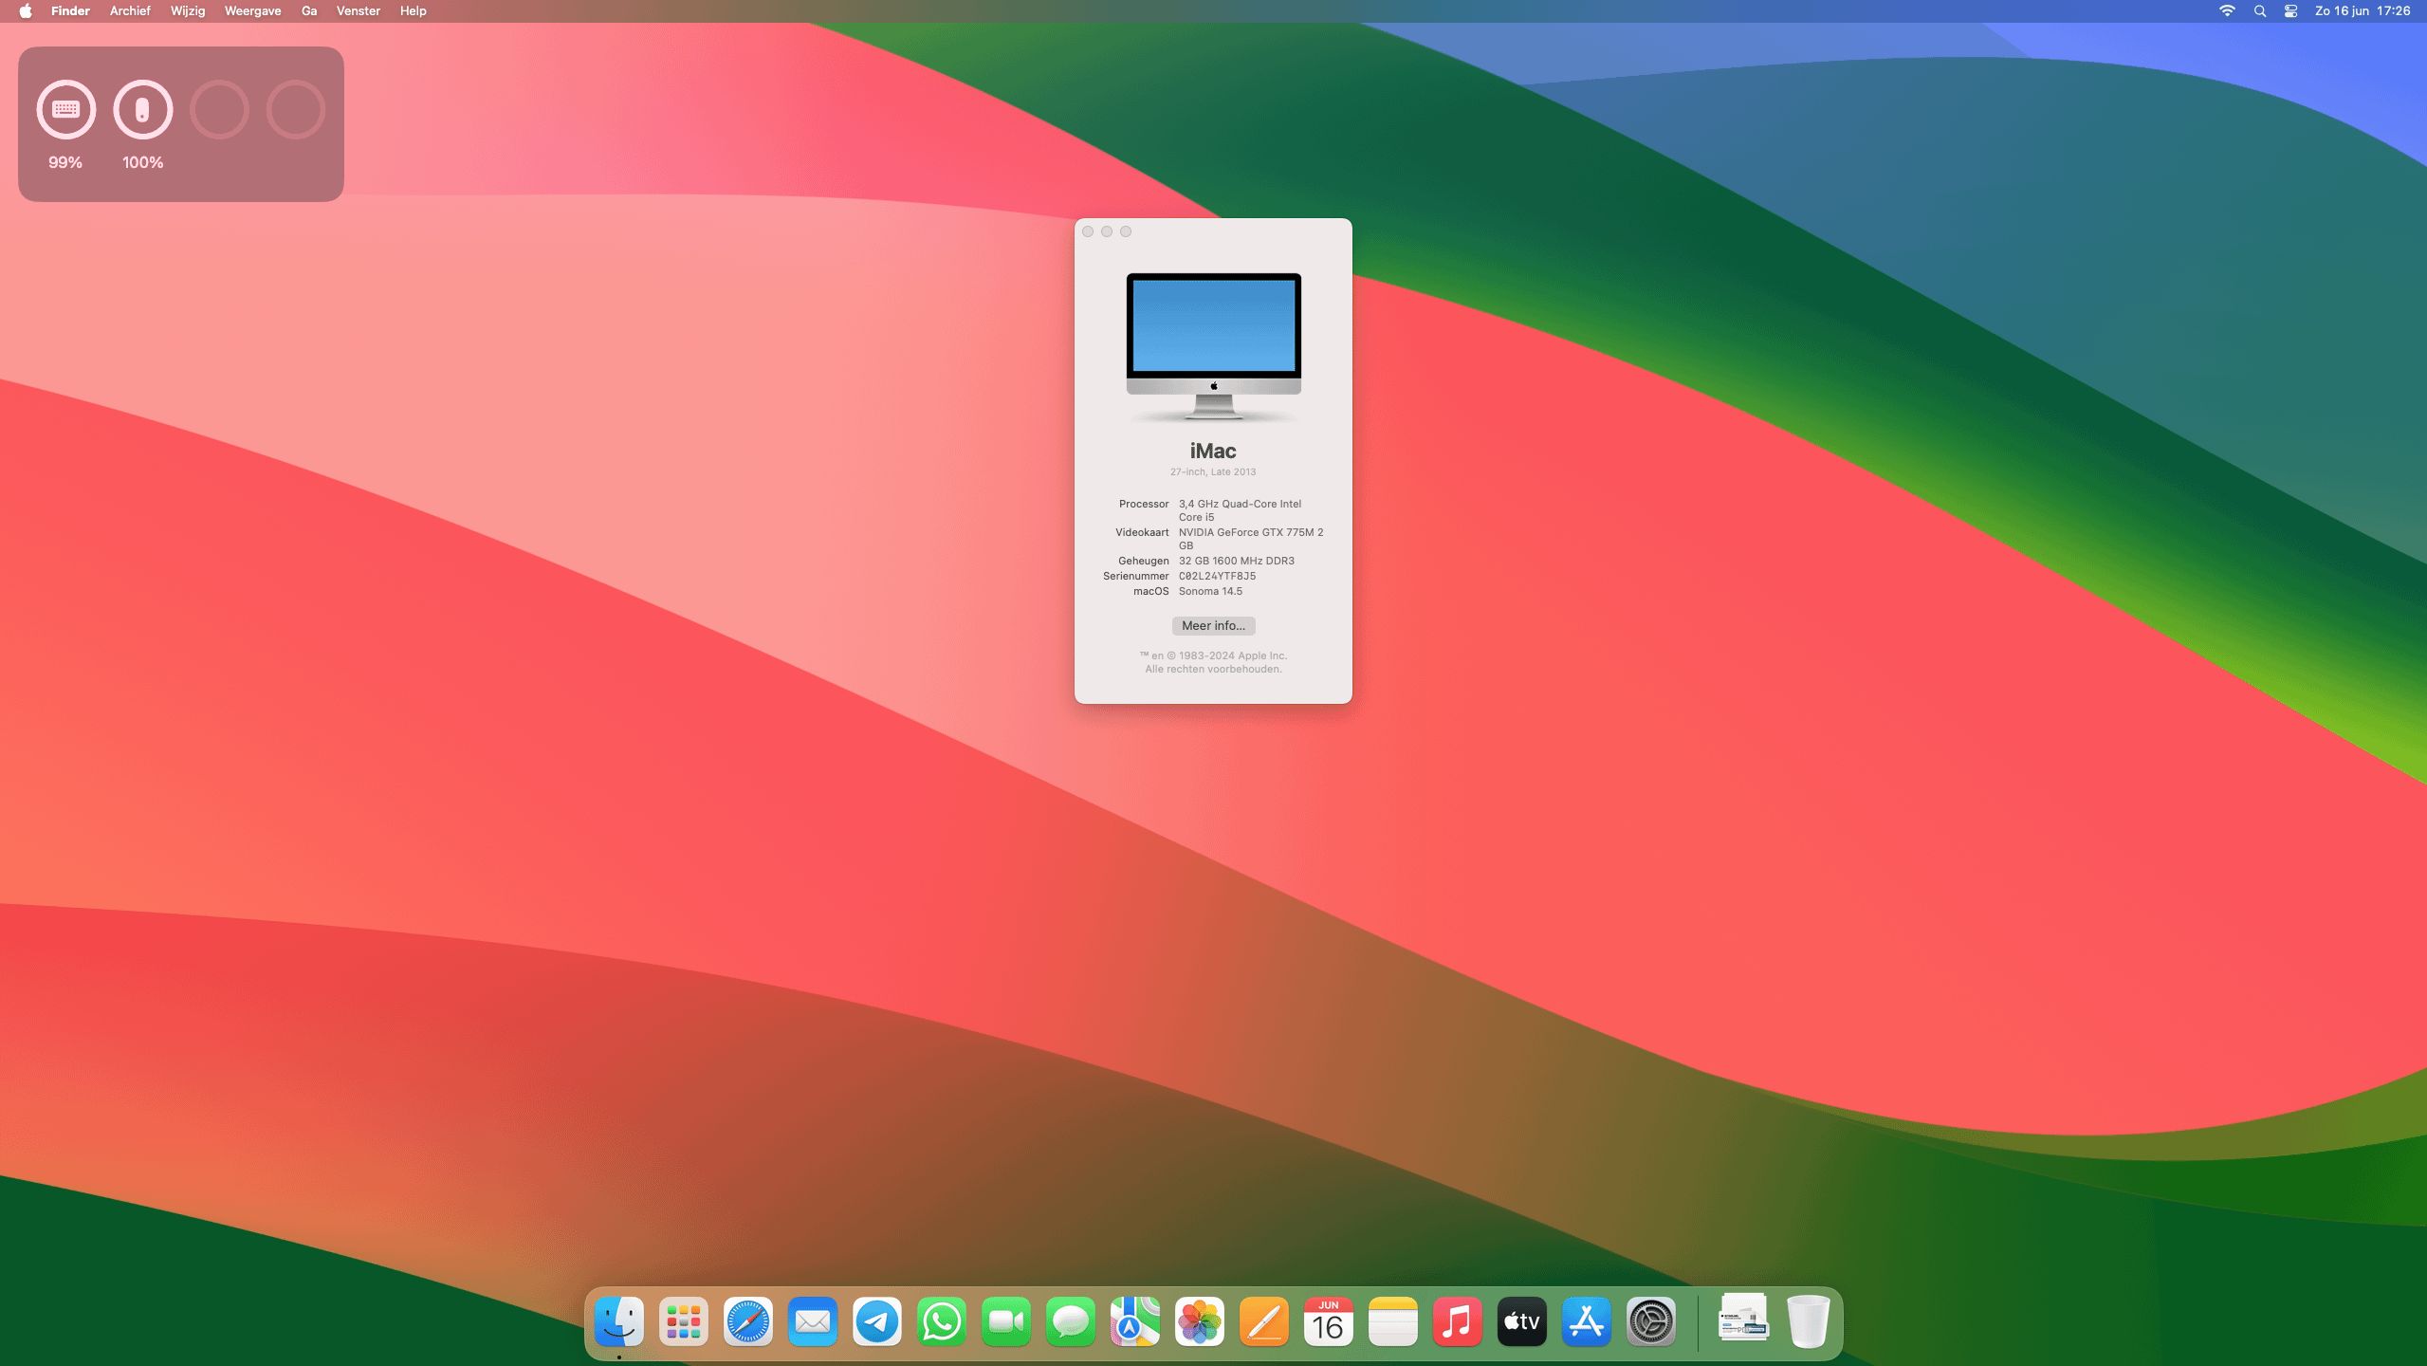2427x1366 pixels.
Task: Open the Weergave menu
Action: click(252, 11)
